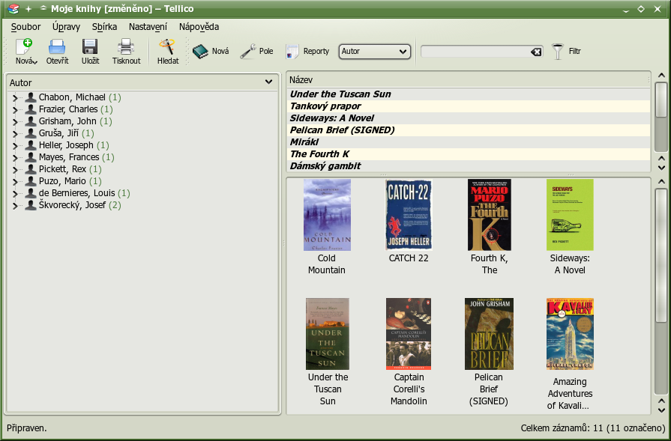
Task: Click the Captain Corelli's Mandolin cover thumbnail
Action: 409,334
